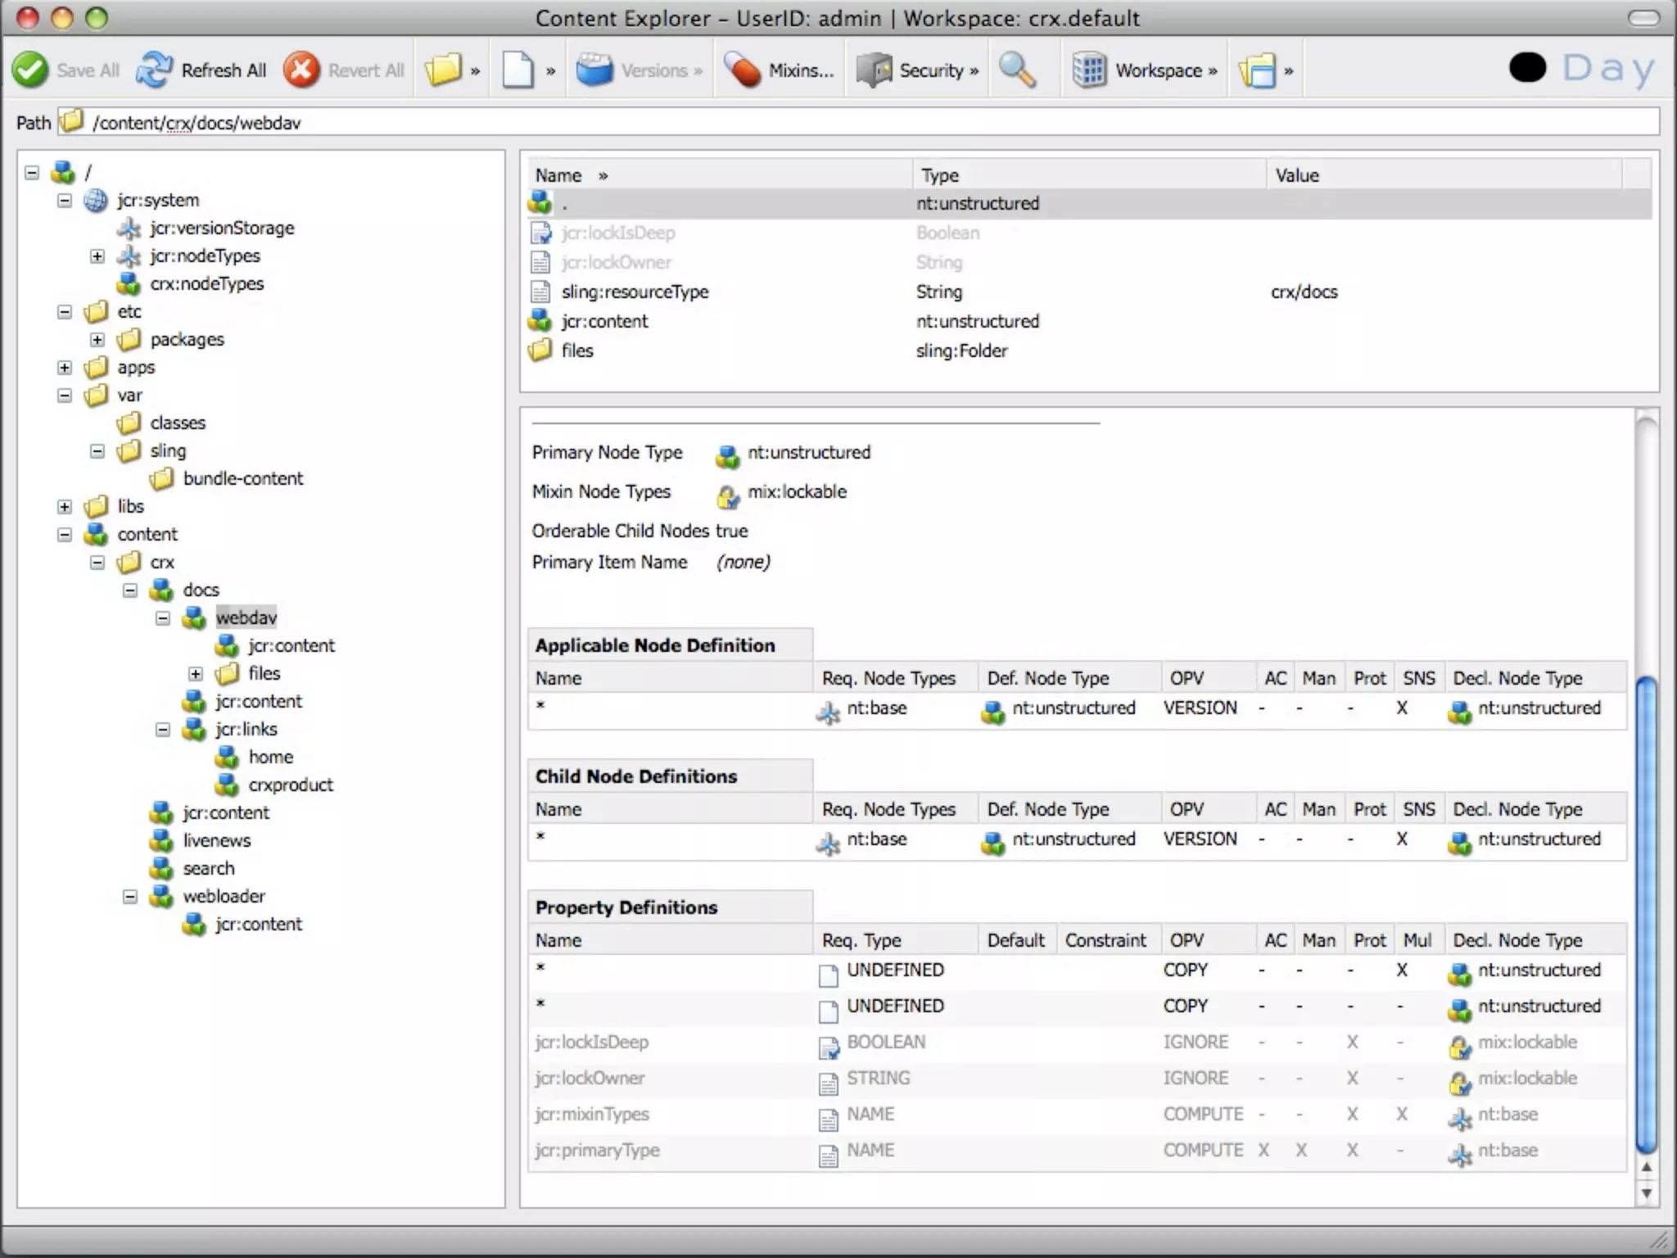1677x1258 pixels.
Task: Collapse the jcr:links tree node
Action: click(163, 730)
